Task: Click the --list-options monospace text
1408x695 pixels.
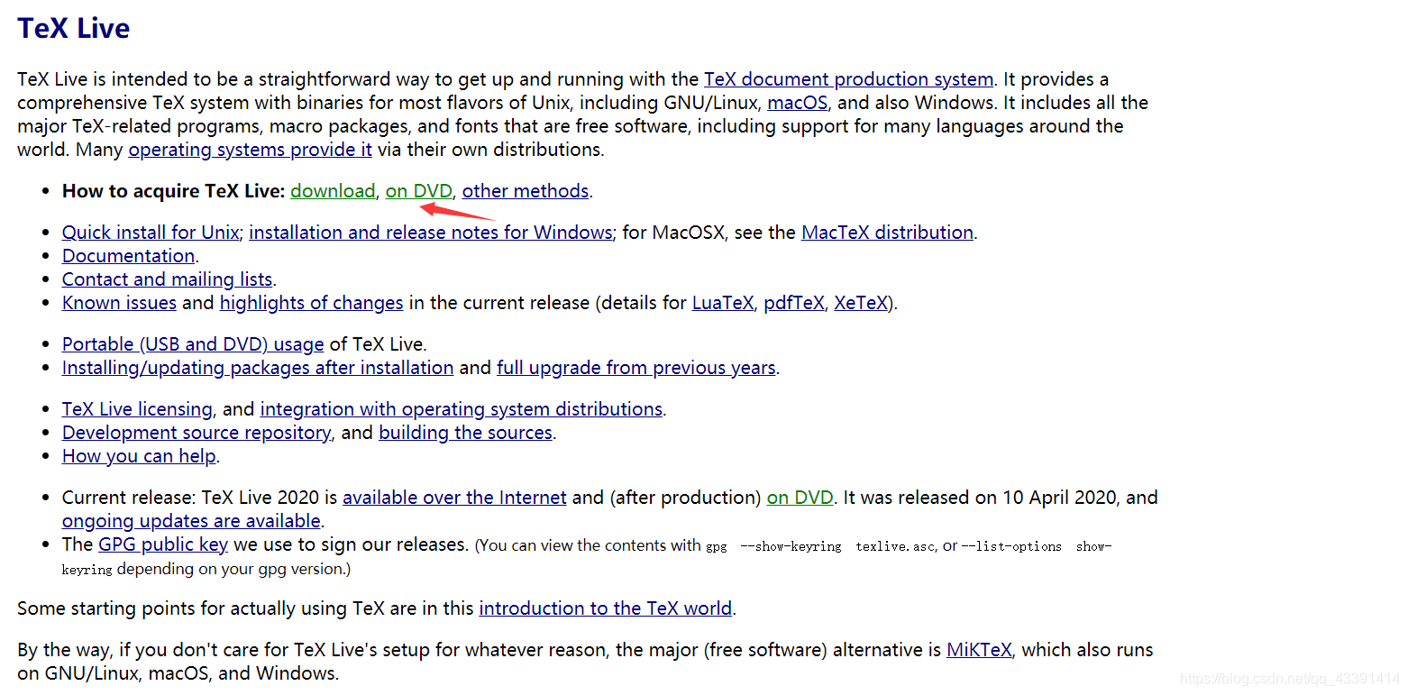Action: click(1011, 546)
